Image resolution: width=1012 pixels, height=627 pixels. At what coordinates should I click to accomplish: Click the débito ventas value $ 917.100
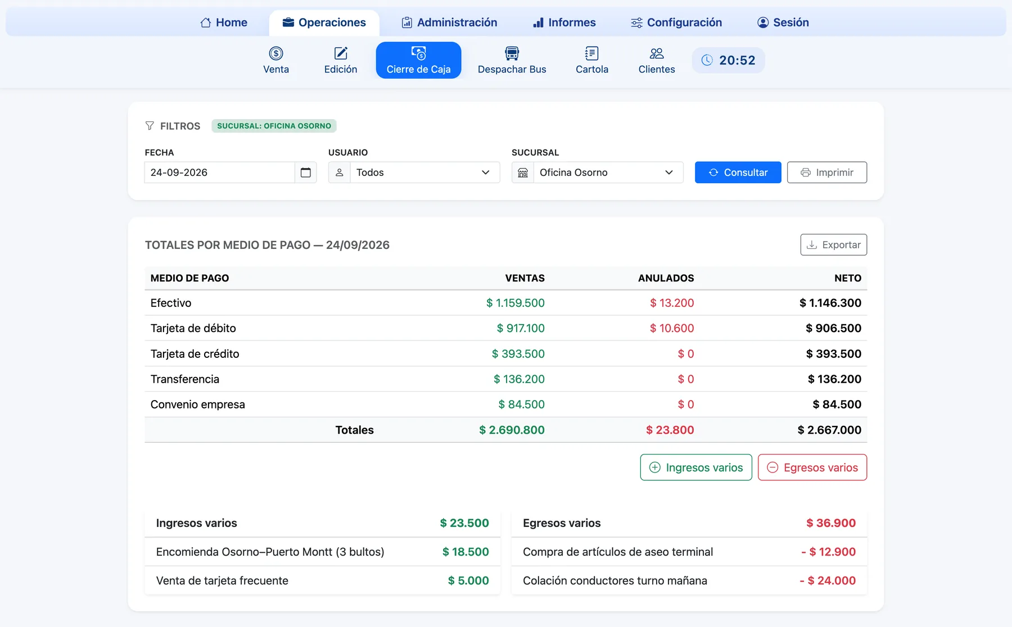pyautogui.click(x=521, y=328)
